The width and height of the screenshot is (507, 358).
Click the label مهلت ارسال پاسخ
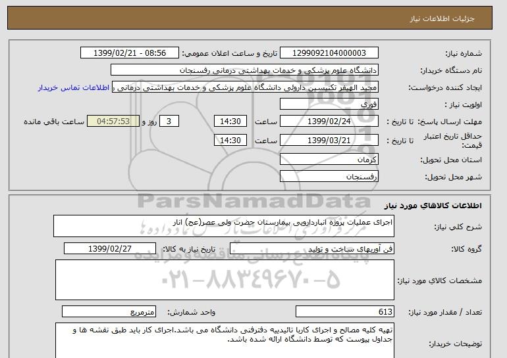click(x=450, y=122)
